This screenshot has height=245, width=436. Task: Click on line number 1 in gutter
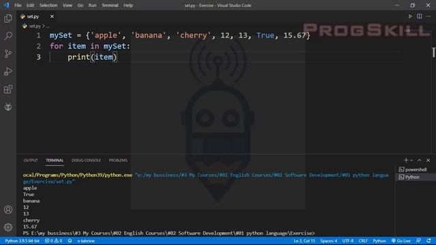38,35
